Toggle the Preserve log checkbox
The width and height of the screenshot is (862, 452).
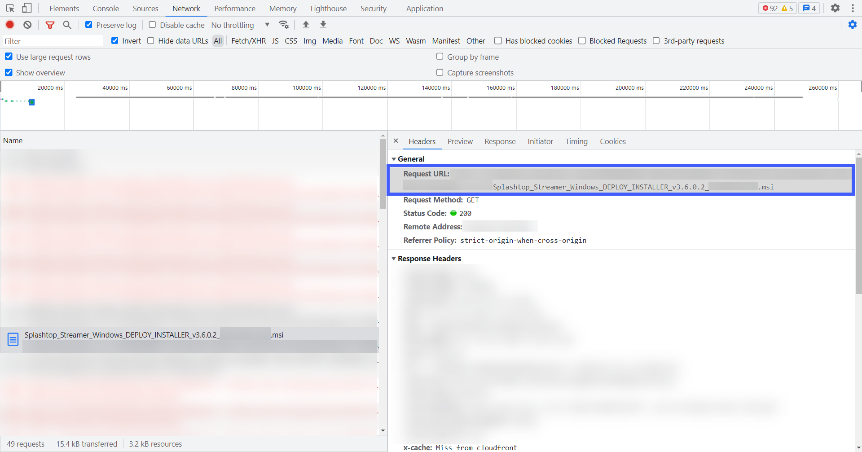point(89,25)
